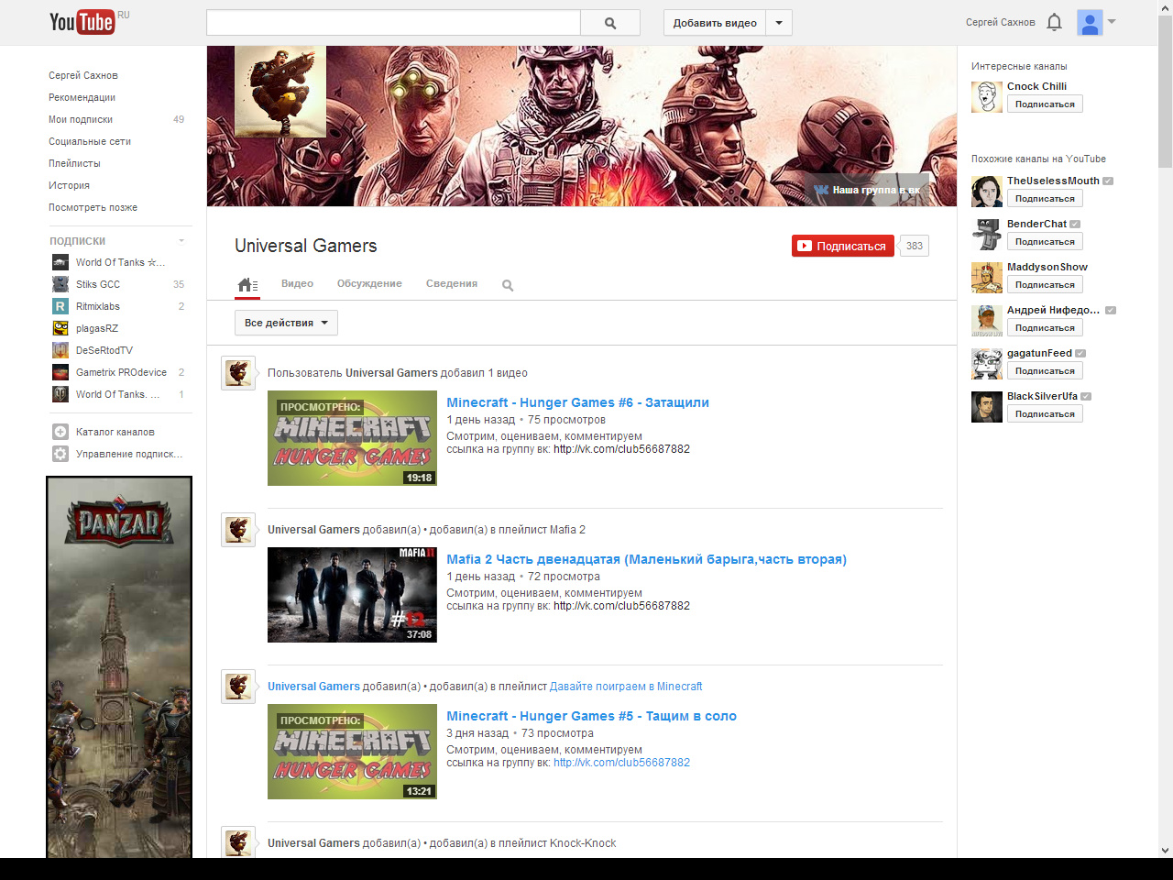This screenshot has height=880, width=1173.
Task: Open the Андрей Нифедов channel avatar
Action: pos(987,320)
